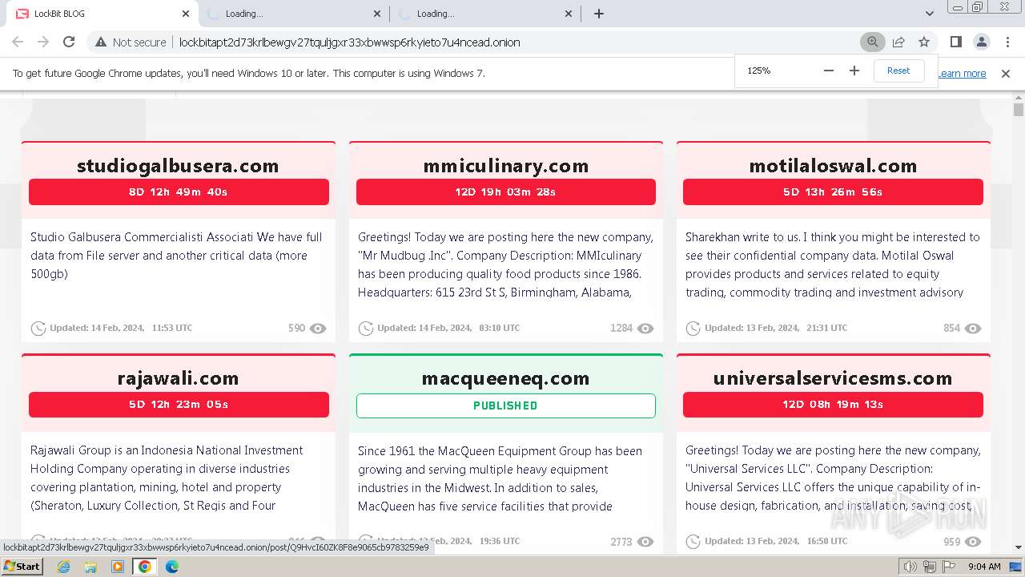This screenshot has width=1025, height=577.
Task: Launch Internet Explorer from the taskbar
Action: point(64,567)
